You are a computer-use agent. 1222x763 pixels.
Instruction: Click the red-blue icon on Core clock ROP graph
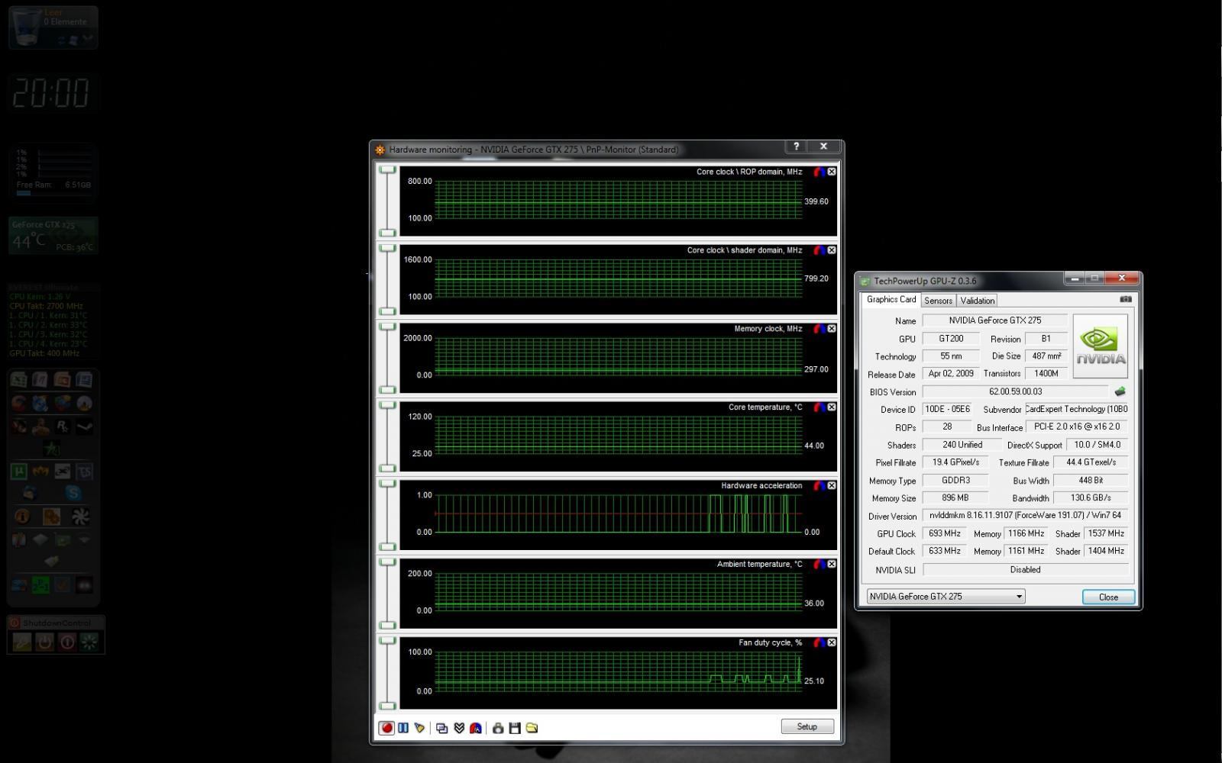tap(819, 172)
